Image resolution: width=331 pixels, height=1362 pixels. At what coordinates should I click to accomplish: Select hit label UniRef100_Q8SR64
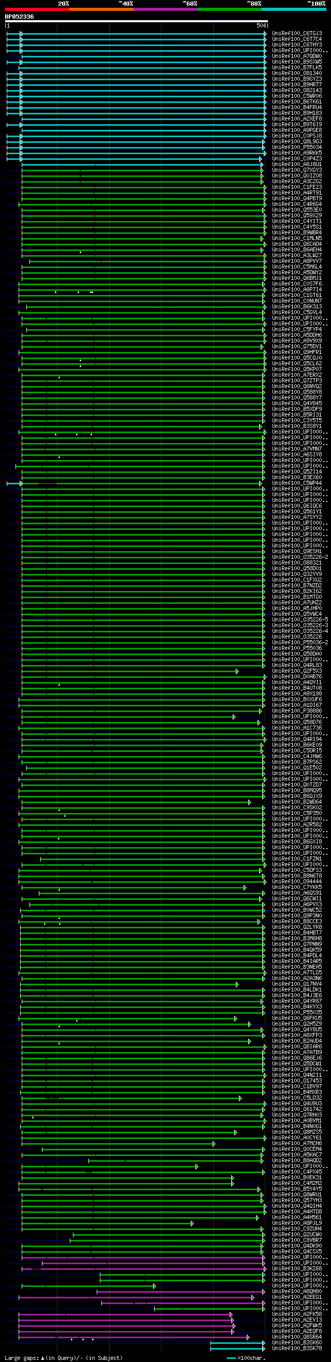pos(297,1337)
